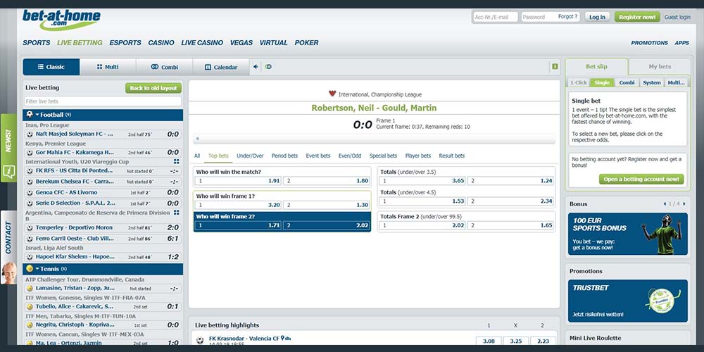Click the green info icon above event
The image size is (704, 352).
coord(555,67)
